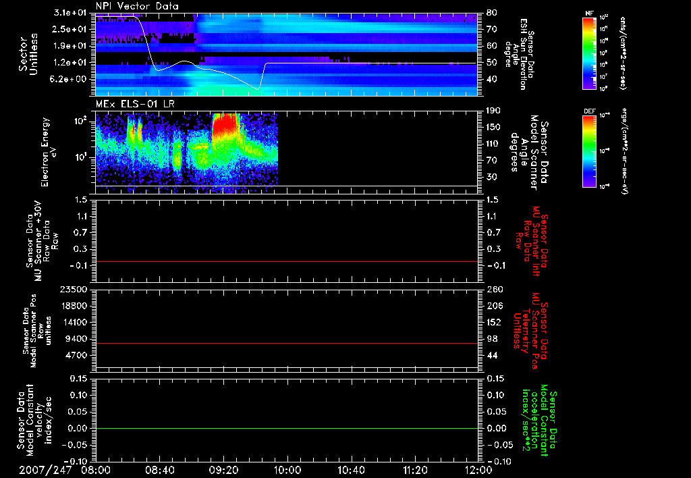Click the 'Electron Energy eV' axis title
This screenshot has height=478, width=691.
point(49,152)
